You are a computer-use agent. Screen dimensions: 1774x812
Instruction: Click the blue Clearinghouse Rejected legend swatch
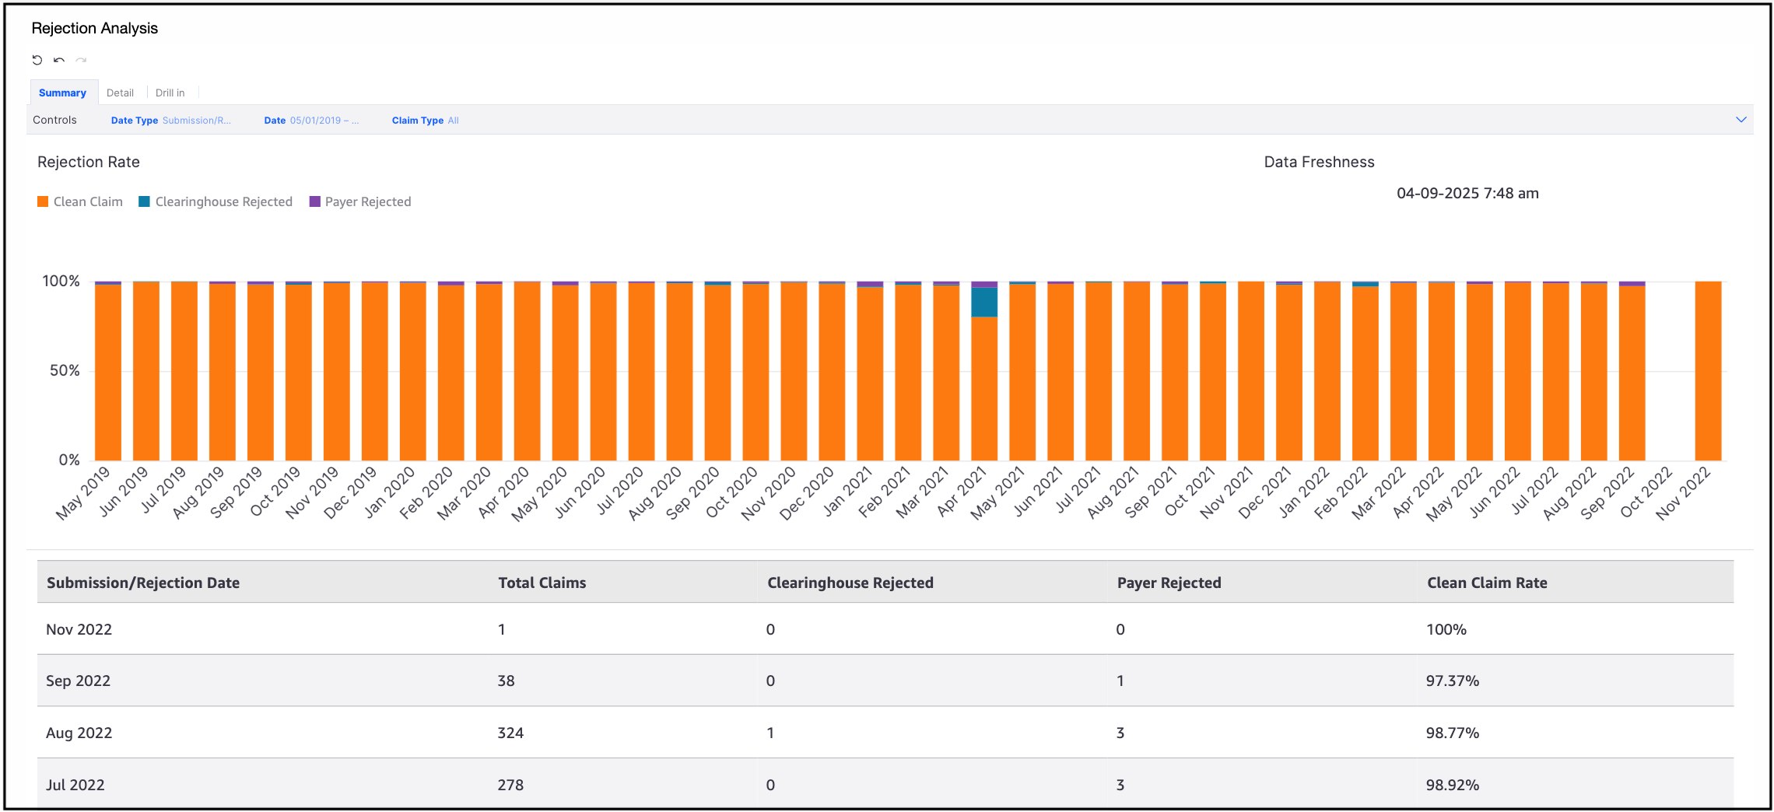point(144,201)
